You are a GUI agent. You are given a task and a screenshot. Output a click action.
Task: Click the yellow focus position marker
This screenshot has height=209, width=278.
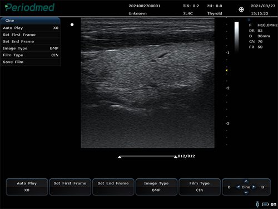(226, 70)
